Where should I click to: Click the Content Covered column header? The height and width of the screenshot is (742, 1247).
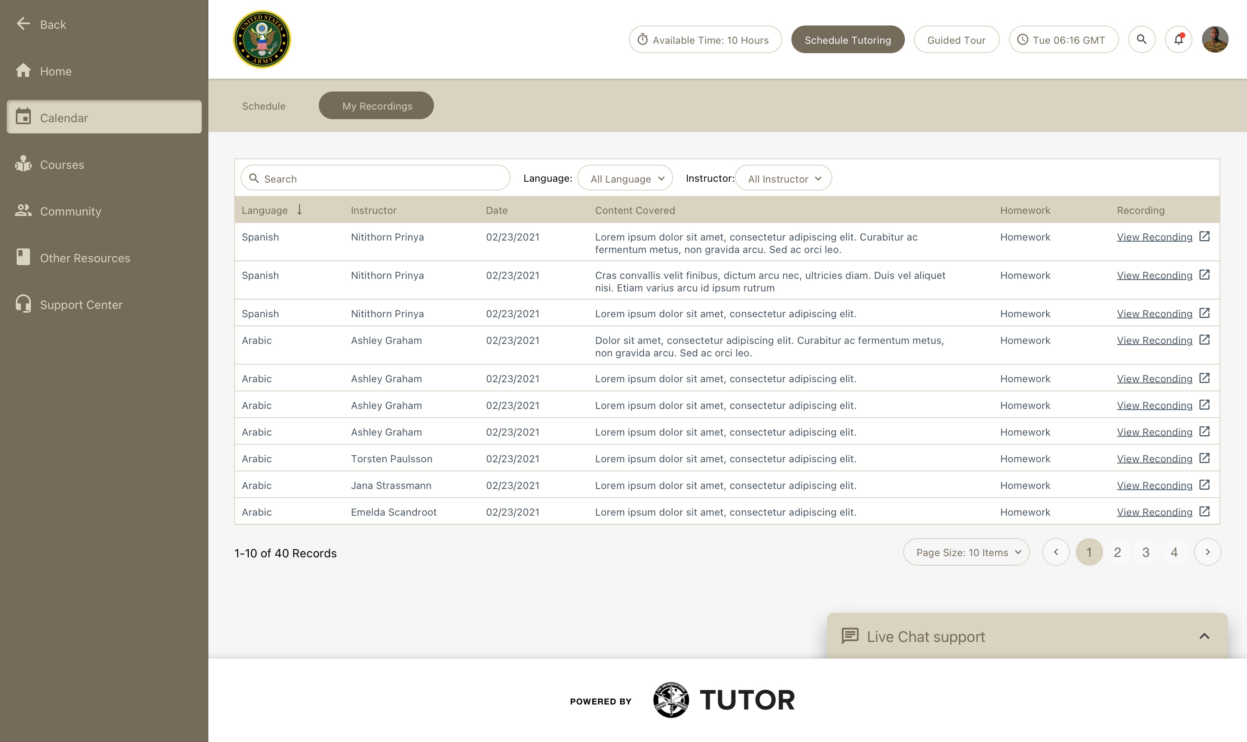coord(635,210)
